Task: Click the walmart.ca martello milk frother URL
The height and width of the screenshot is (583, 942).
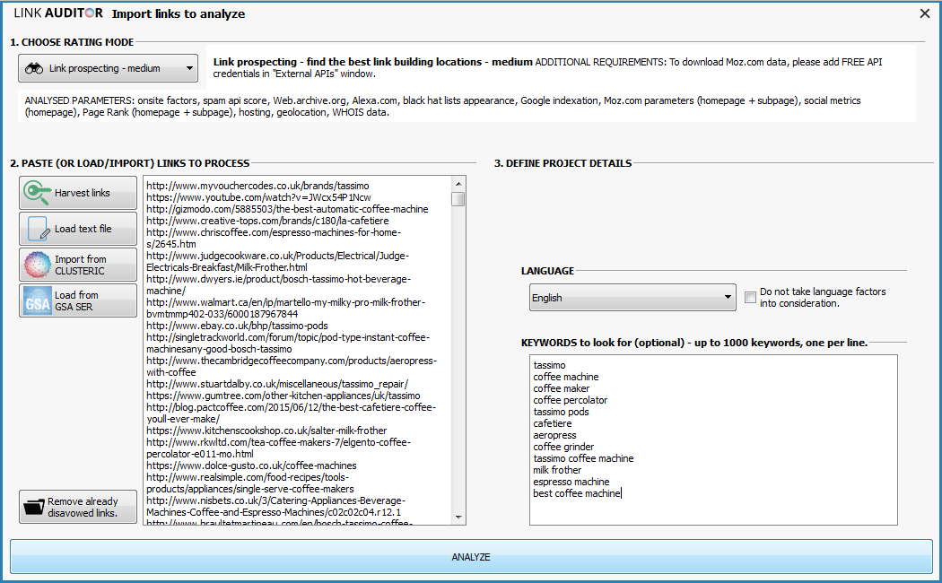Action: click(x=285, y=308)
